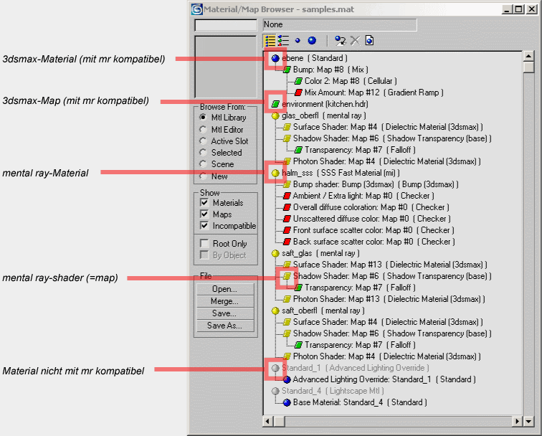This screenshot has height=436, width=542.
Task: Click the material preview sample window
Action: 226,67
